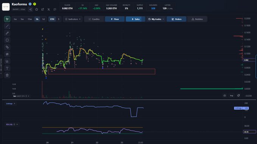Remove the Vol indicator

click(x=28, y=96)
